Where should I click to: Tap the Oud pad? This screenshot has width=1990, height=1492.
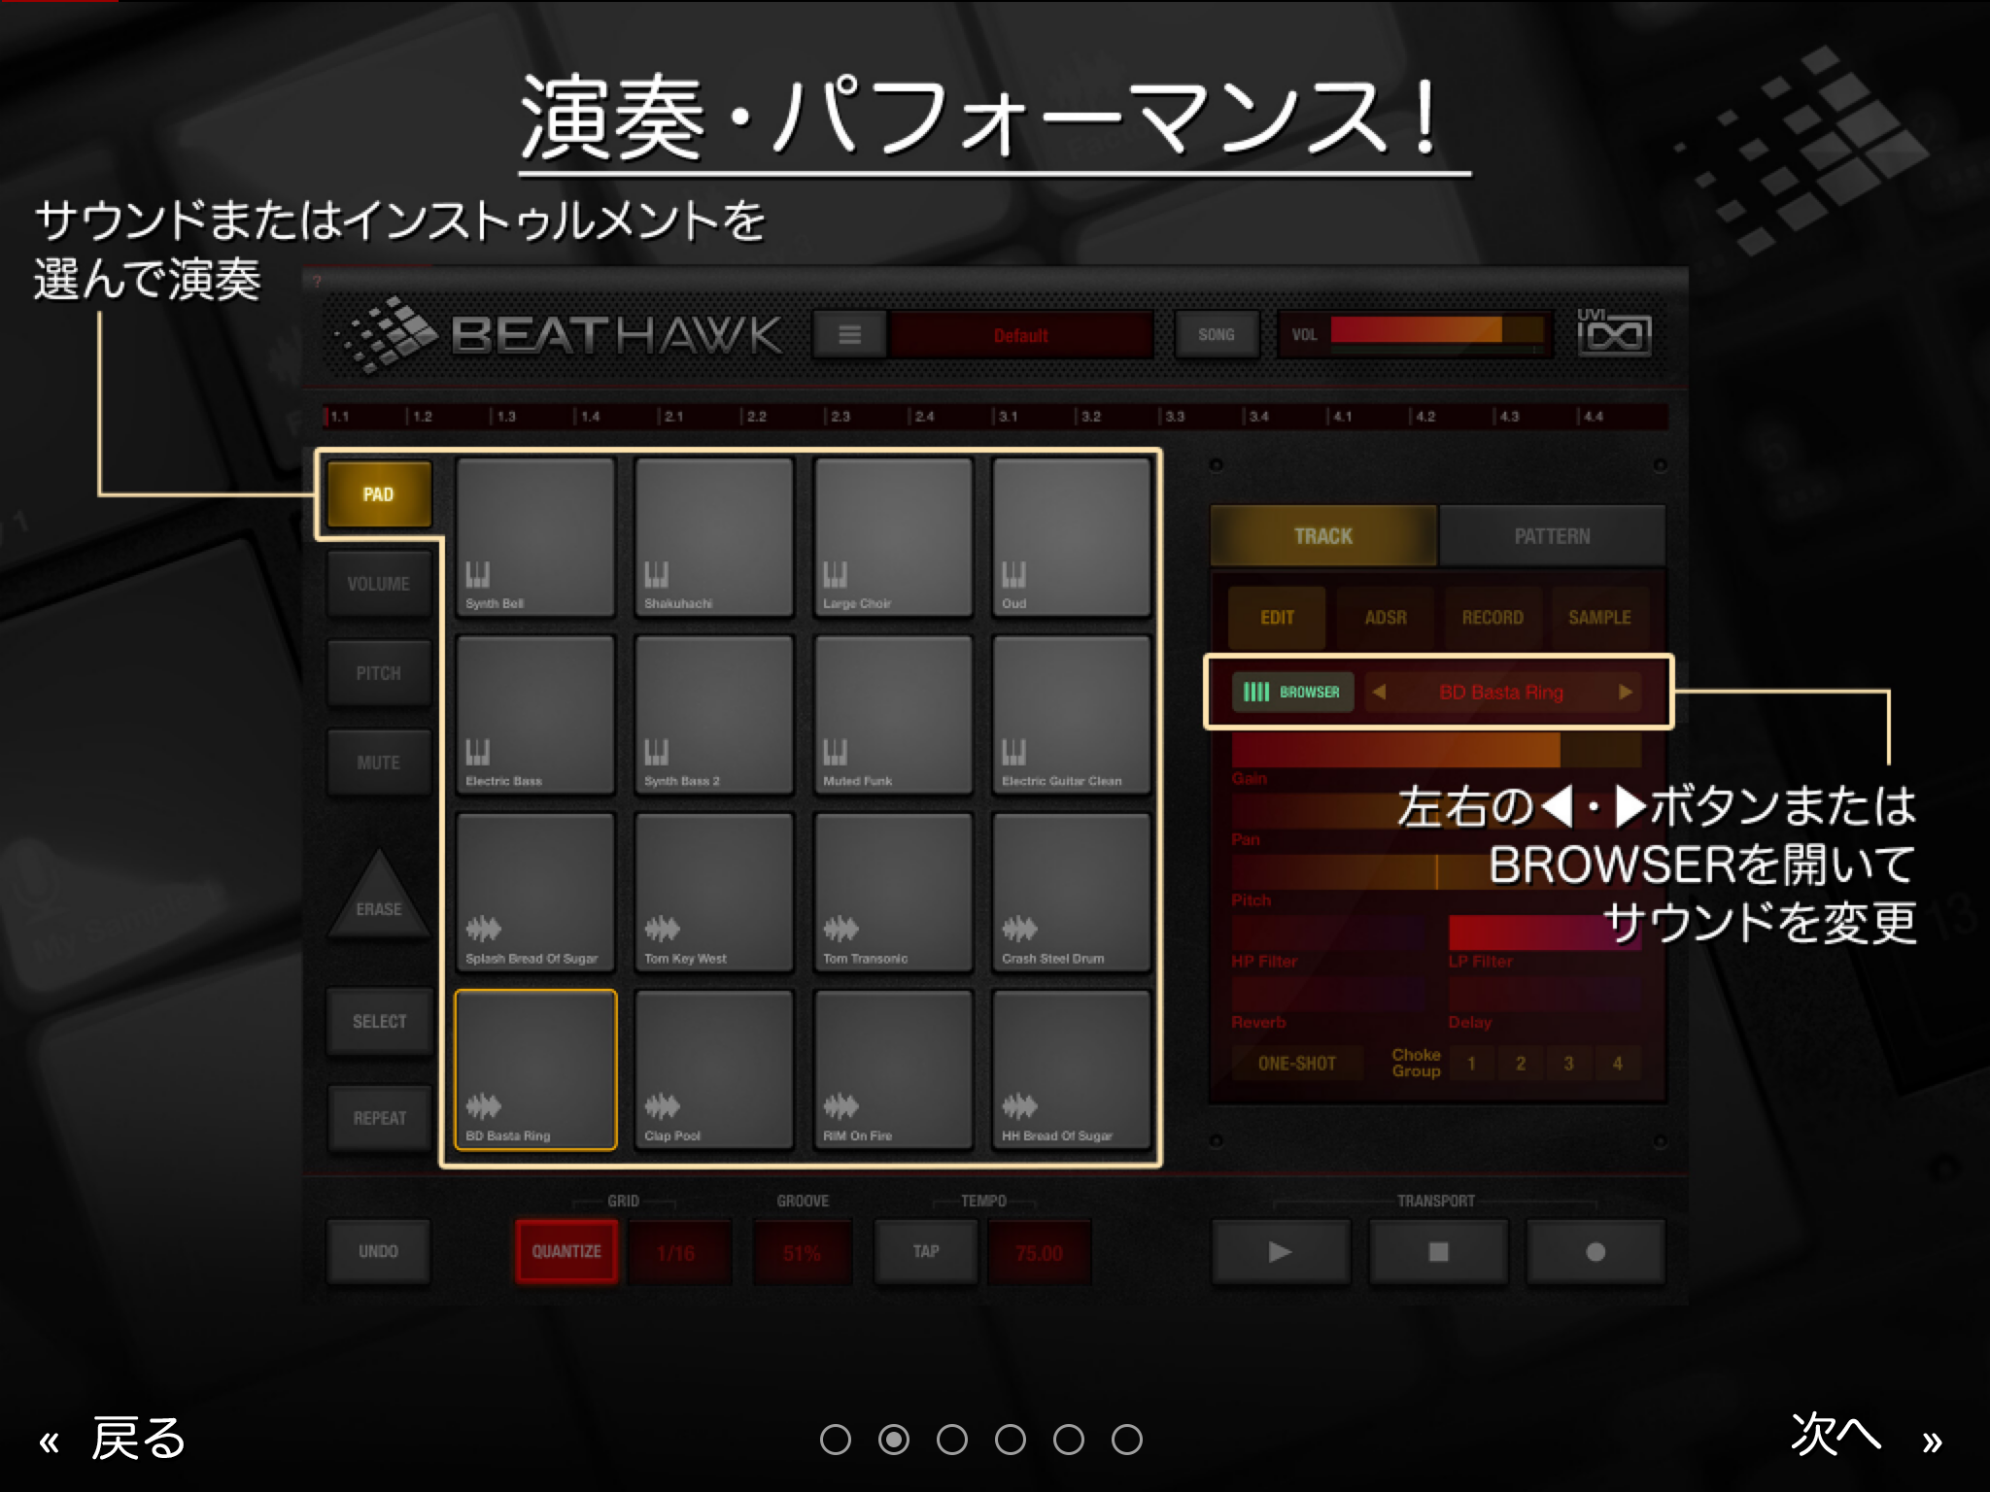1072,537
